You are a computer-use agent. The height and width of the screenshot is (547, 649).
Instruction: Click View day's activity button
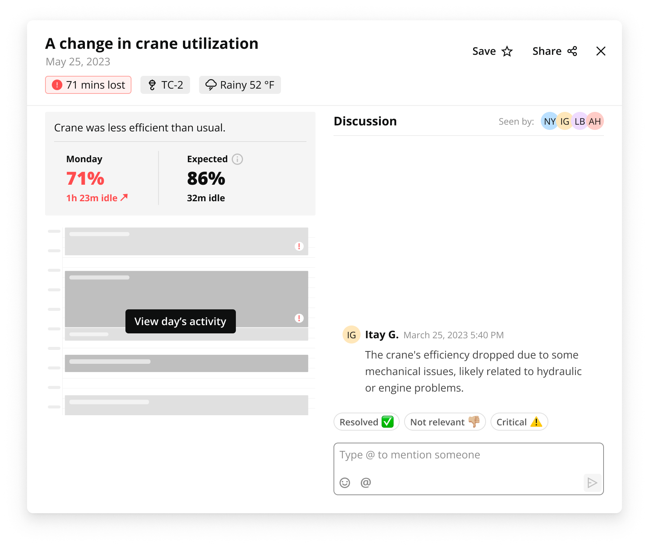180,321
